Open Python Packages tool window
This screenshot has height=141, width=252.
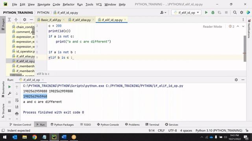pos(62,125)
